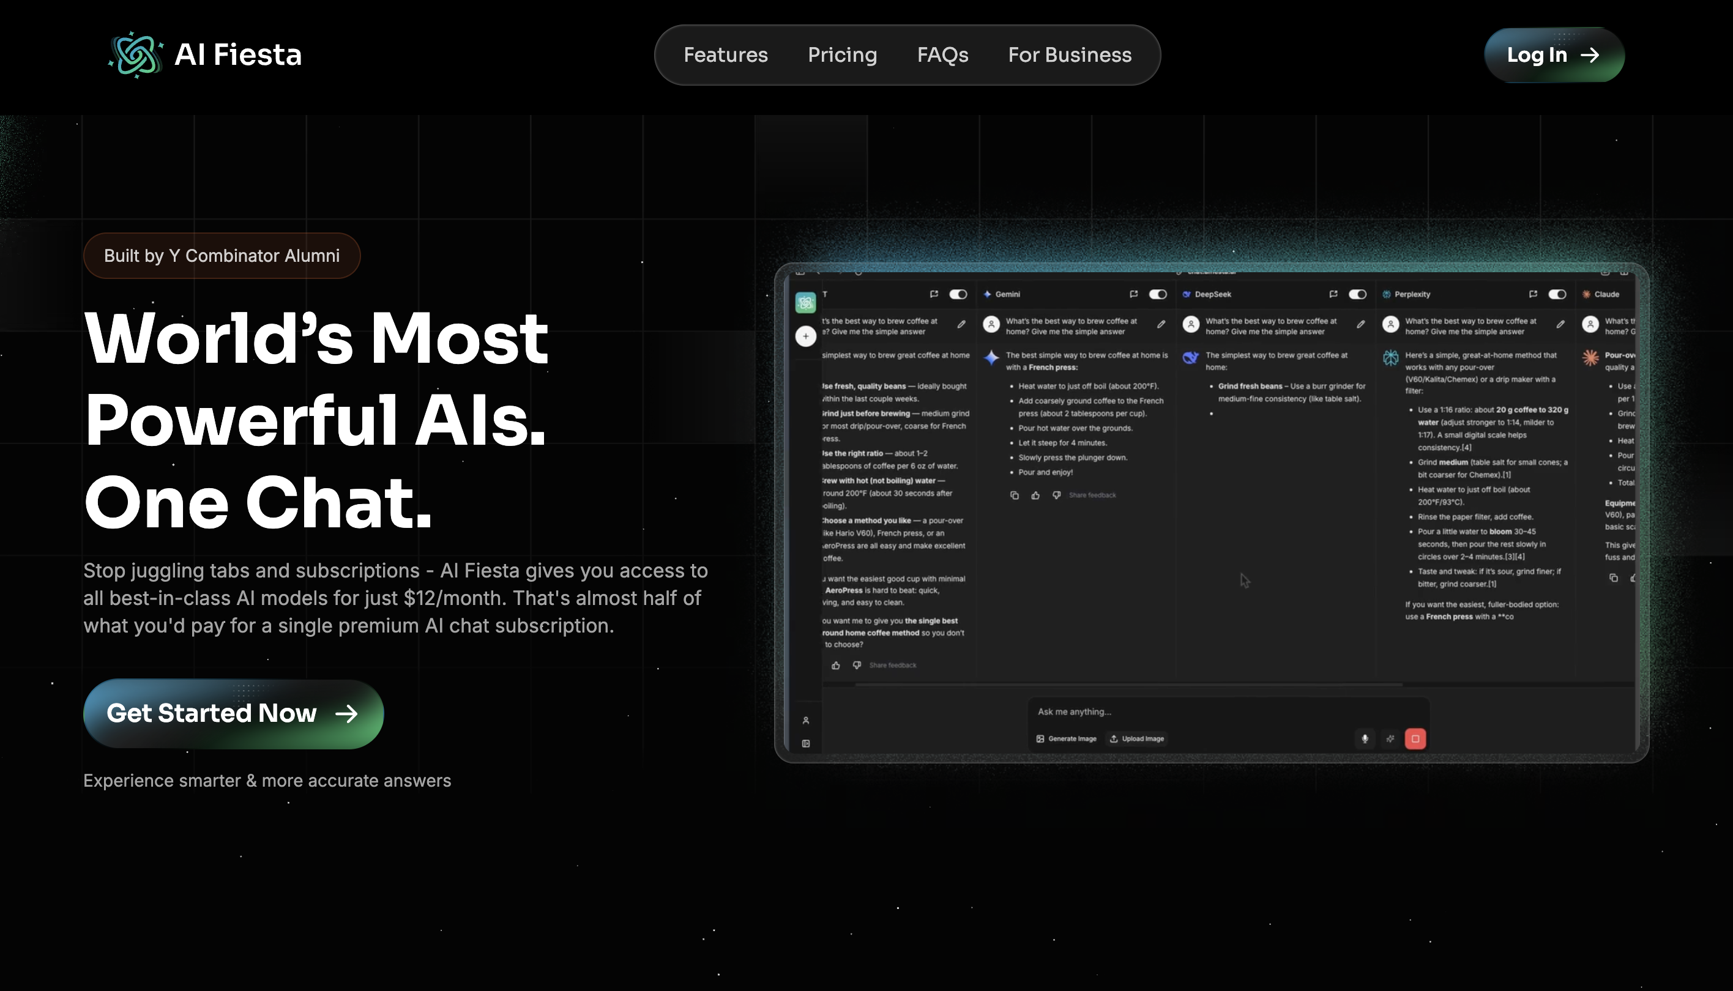Click the 'AI Fiesta' brand name text

[x=238, y=54]
